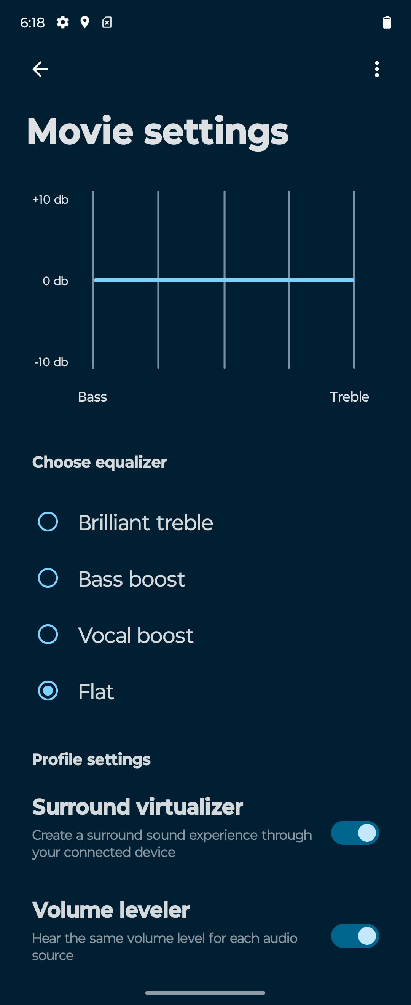Tap the Volume leveler title text

[111, 910]
